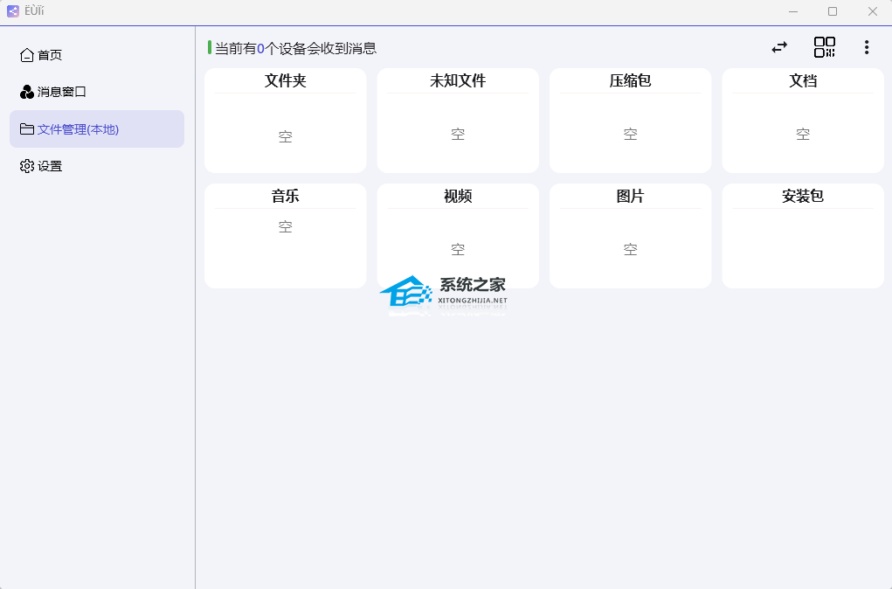Click the gear icon beside 设置
This screenshot has height=589, width=892.
[x=27, y=166]
